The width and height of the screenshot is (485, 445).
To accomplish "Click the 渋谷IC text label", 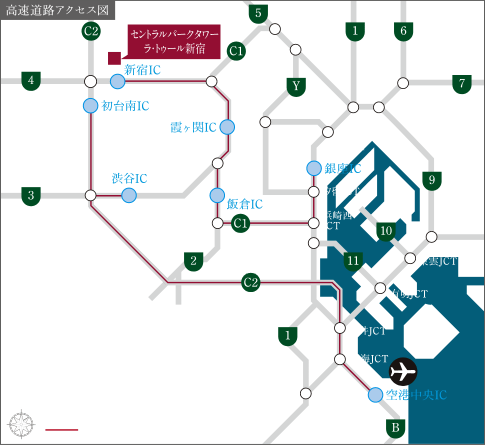I will (129, 178).
